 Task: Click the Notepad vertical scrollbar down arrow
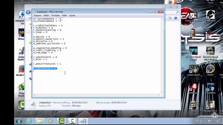tap(162, 92)
